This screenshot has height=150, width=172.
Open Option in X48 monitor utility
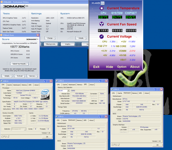[x=122, y=67]
